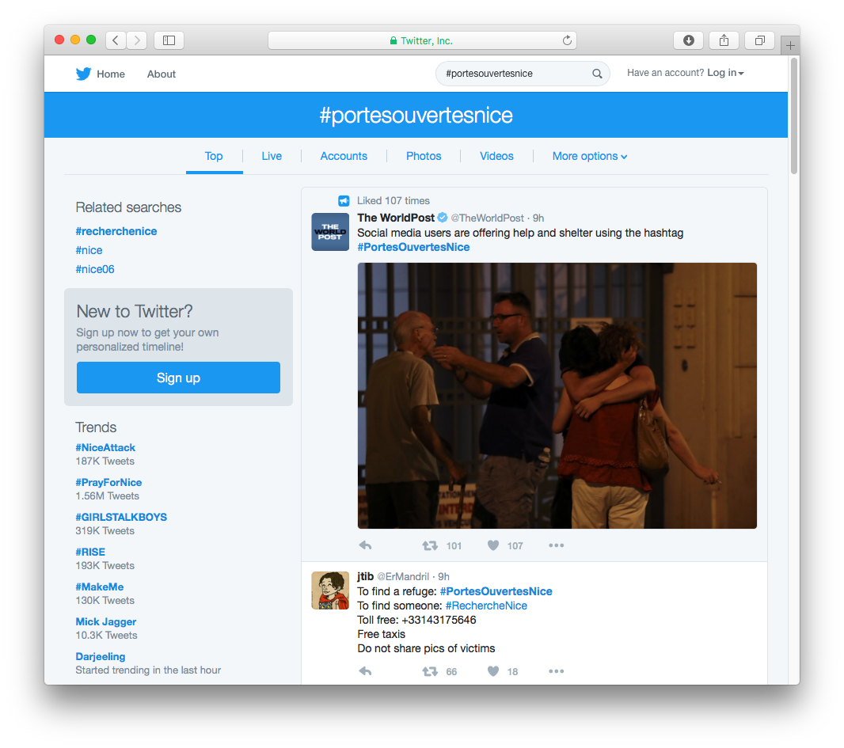Image resolution: width=844 pixels, height=748 pixels.
Task: Expand the More options dropdown
Action: (x=589, y=156)
